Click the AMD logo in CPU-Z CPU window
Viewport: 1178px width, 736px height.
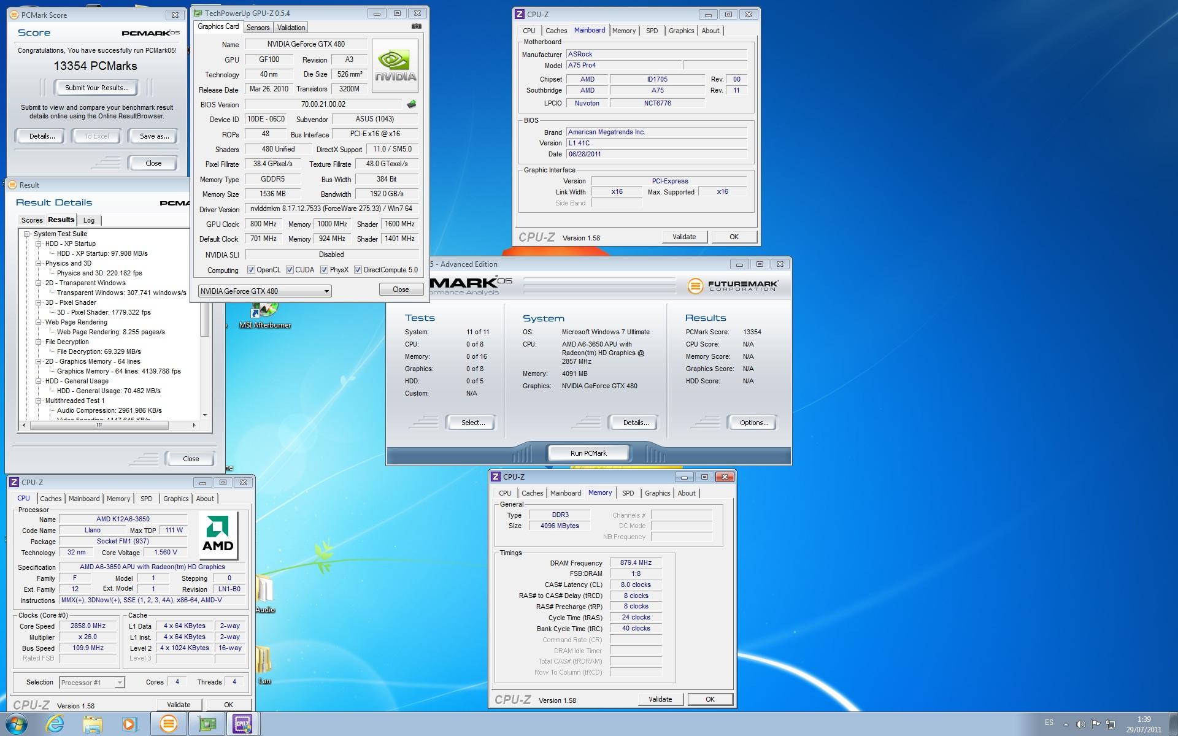coord(218,534)
